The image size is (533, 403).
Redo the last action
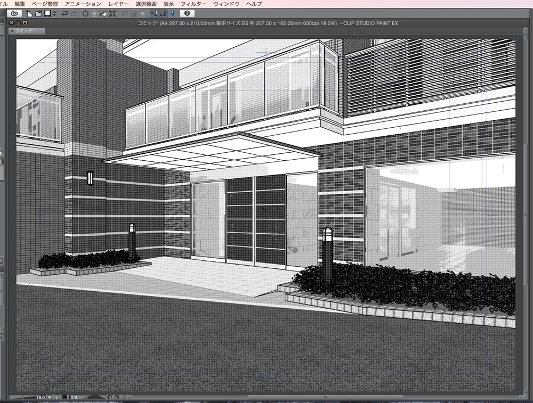(x=73, y=14)
